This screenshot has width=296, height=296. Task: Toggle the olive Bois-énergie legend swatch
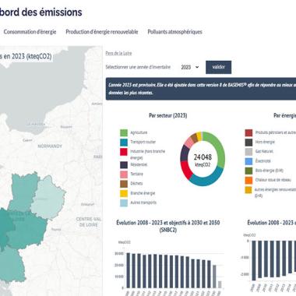(248, 171)
